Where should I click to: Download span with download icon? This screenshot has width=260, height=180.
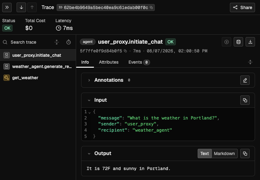pyautogui.click(x=250, y=42)
